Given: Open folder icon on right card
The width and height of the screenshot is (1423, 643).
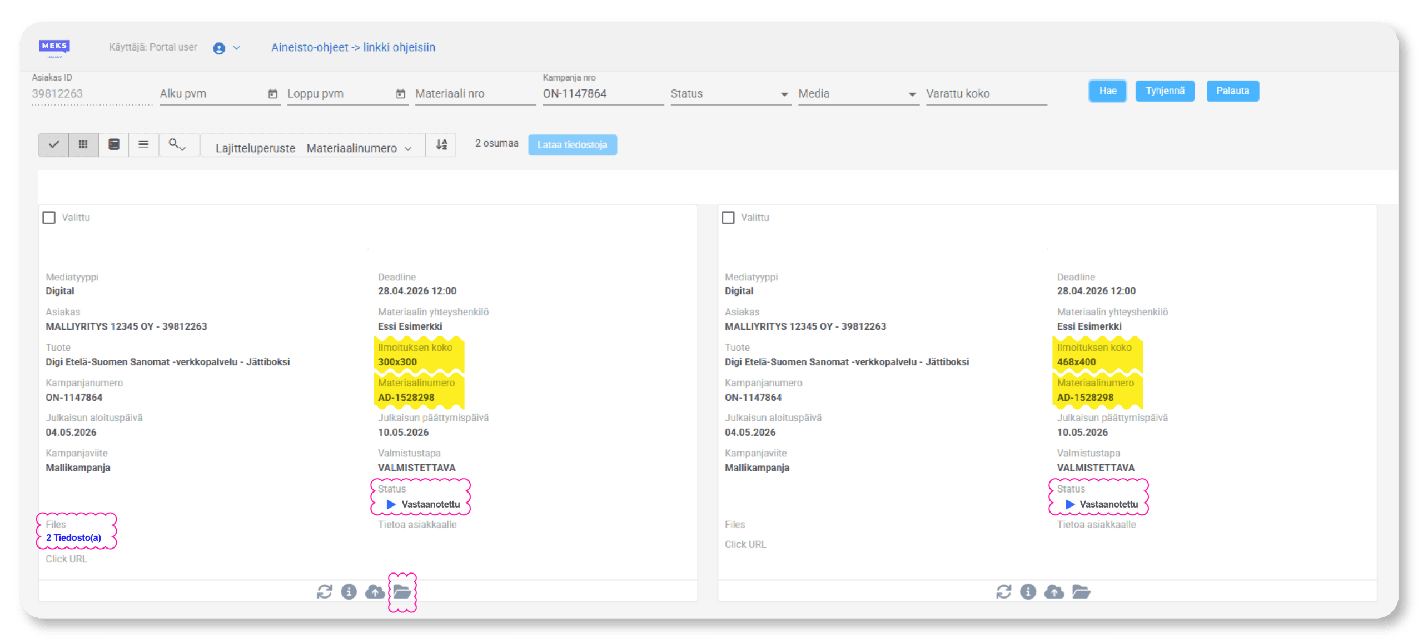Looking at the screenshot, I should tap(1081, 592).
